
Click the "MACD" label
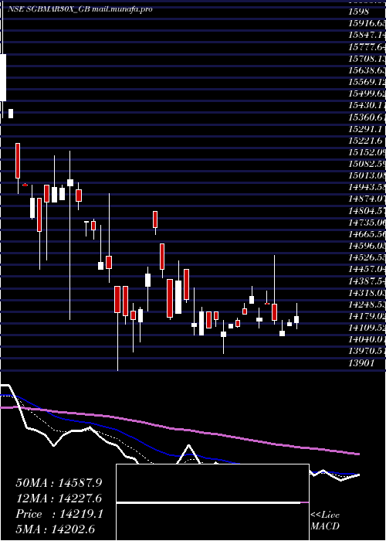click(x=325, y=526)
